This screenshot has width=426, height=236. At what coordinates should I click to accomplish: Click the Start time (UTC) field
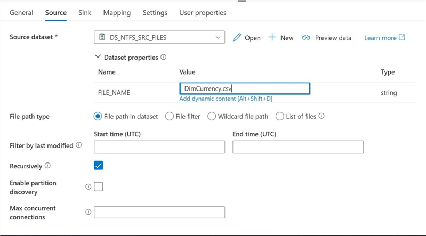click(x=159, y=147)
